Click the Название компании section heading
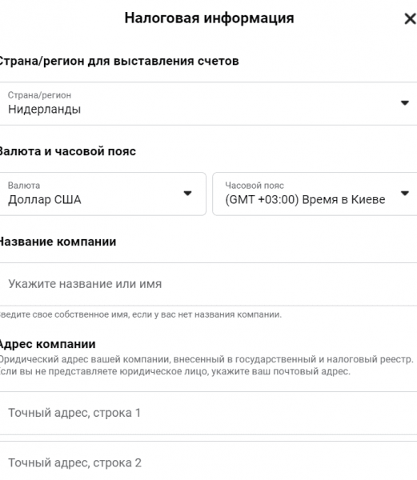The width and height of the screenshot is (417, 480). point(58,242)
